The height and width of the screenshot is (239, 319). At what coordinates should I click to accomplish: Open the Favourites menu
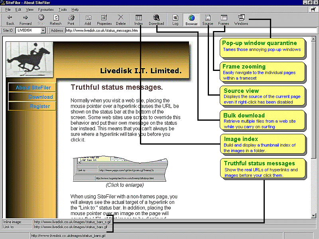46,9
